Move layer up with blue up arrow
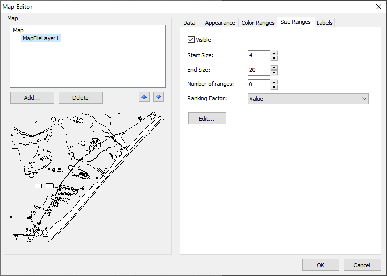 click(144, 97)
